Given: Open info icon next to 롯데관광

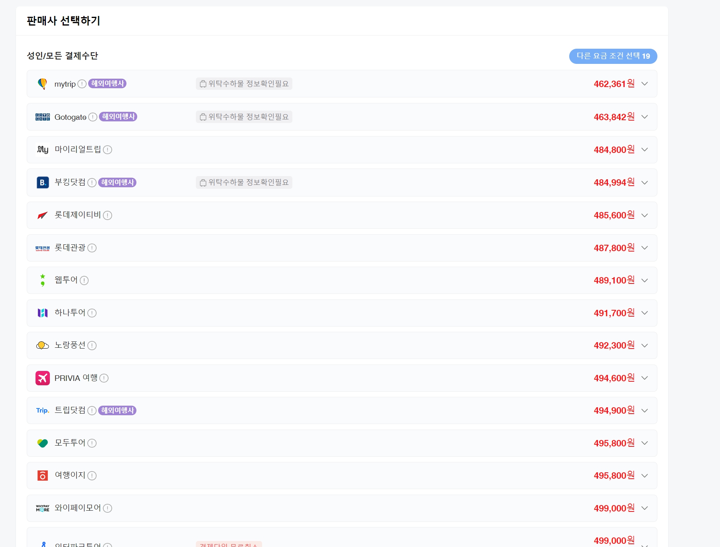Looking at the screenshot, I should [92, 248].
